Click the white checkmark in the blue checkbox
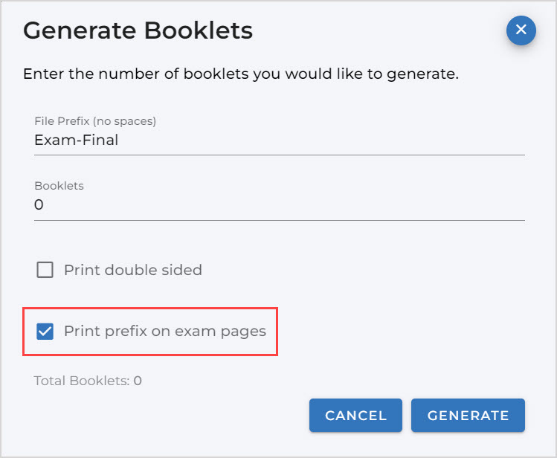This screenshot has height=458, width=557. pyautogui.click(x=45, y=332)
